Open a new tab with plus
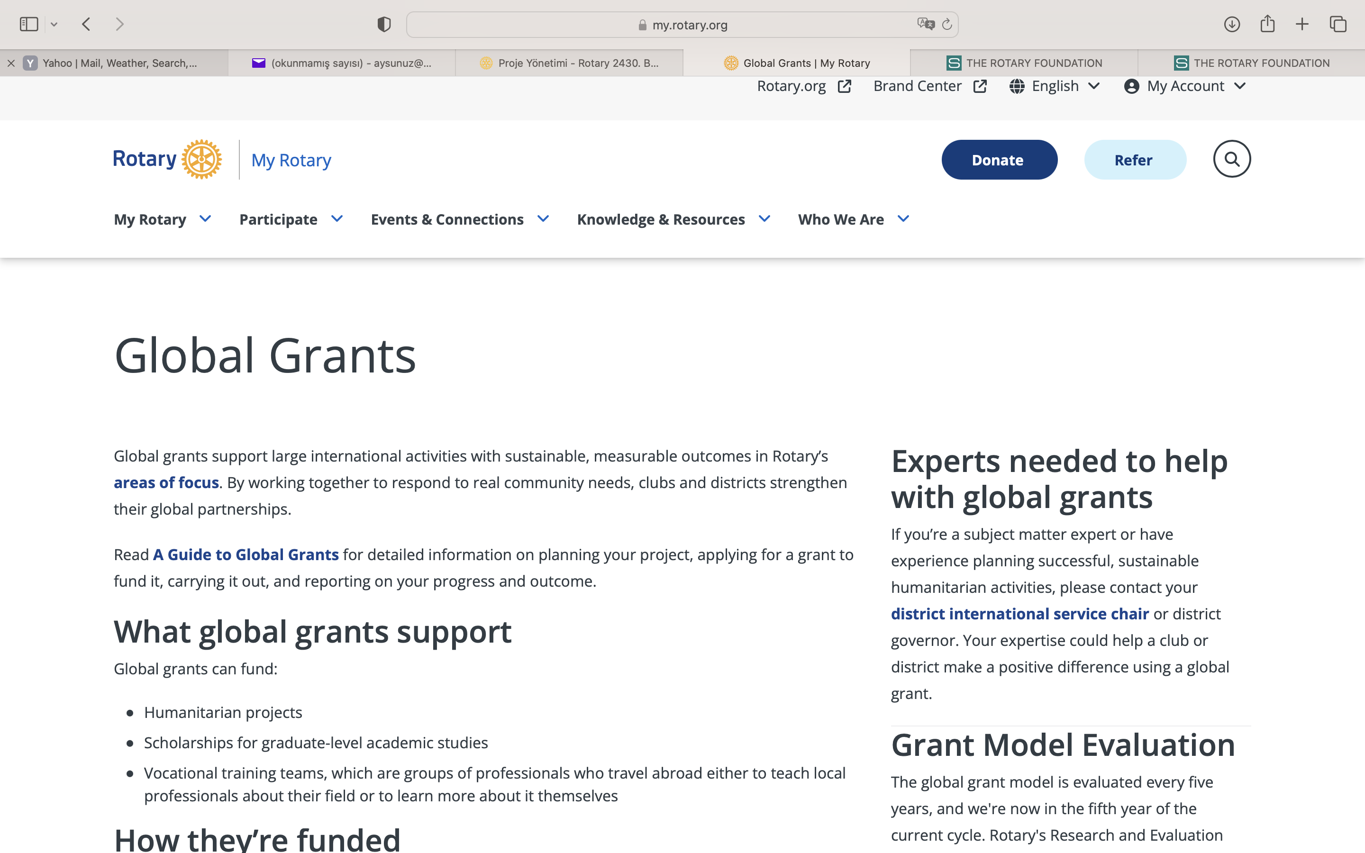 tap(1302, 24)
